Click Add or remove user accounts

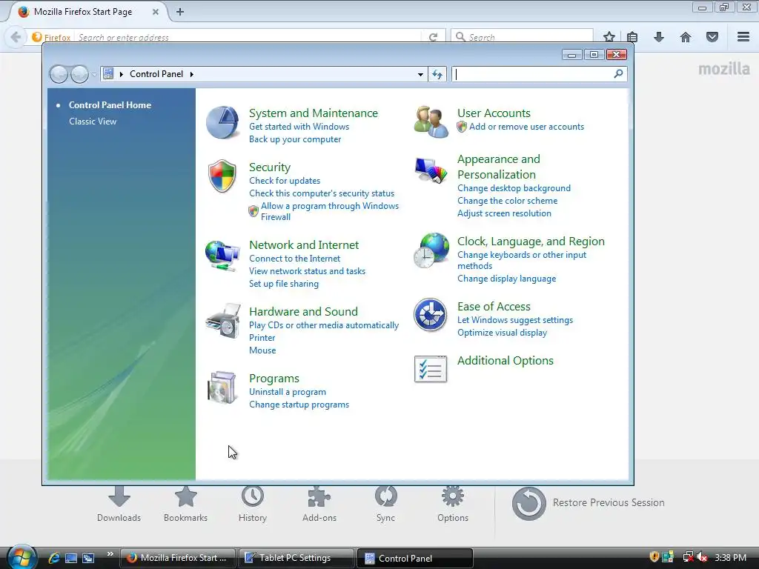pyautogui.click(x=526, y=127)
